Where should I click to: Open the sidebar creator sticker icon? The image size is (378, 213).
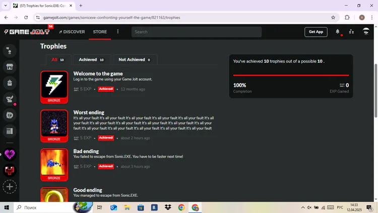pos(10,115)
